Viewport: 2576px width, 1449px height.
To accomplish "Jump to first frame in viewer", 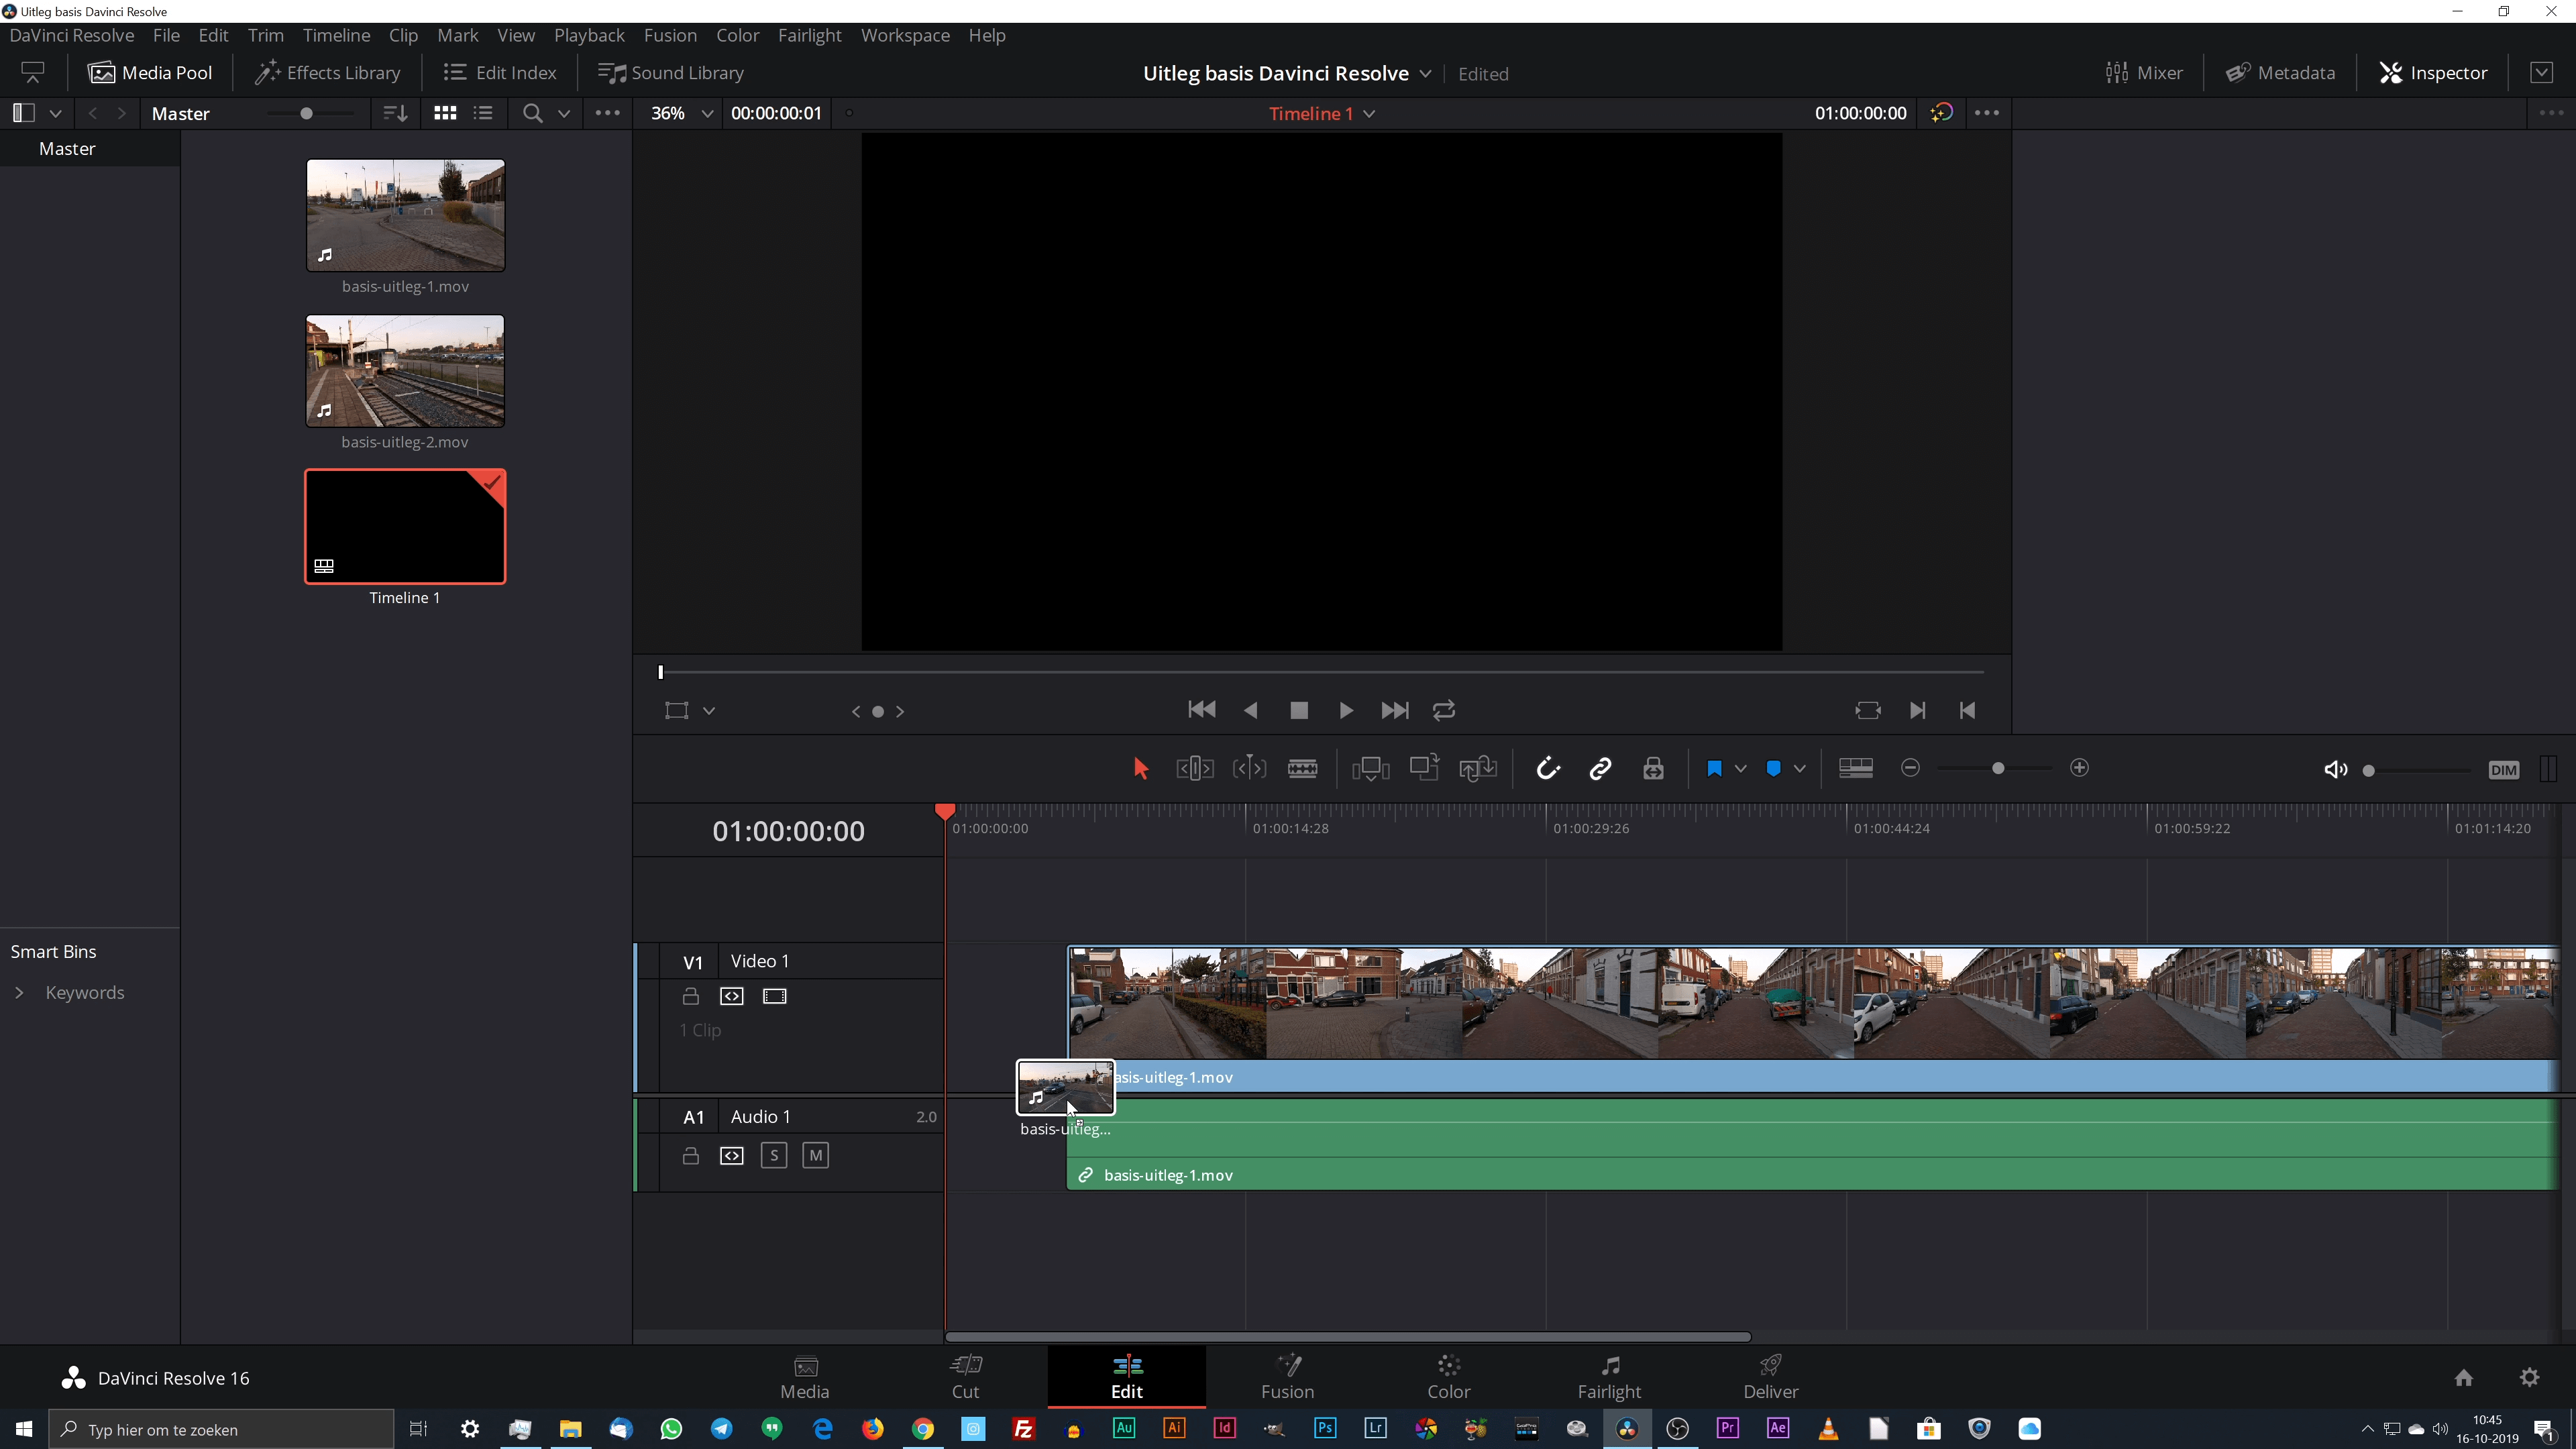I will [1202, 710].
